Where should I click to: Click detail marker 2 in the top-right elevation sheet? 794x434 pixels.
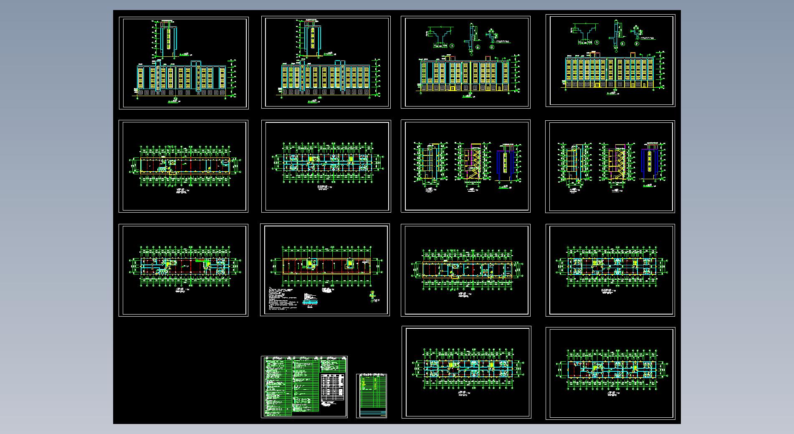click(622, 43)
